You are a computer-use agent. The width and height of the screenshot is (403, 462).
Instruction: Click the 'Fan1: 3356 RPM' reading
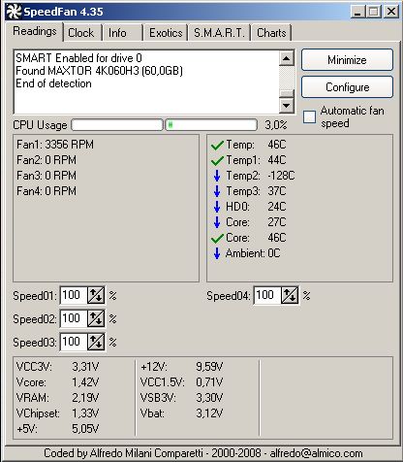tap(55, 145)
